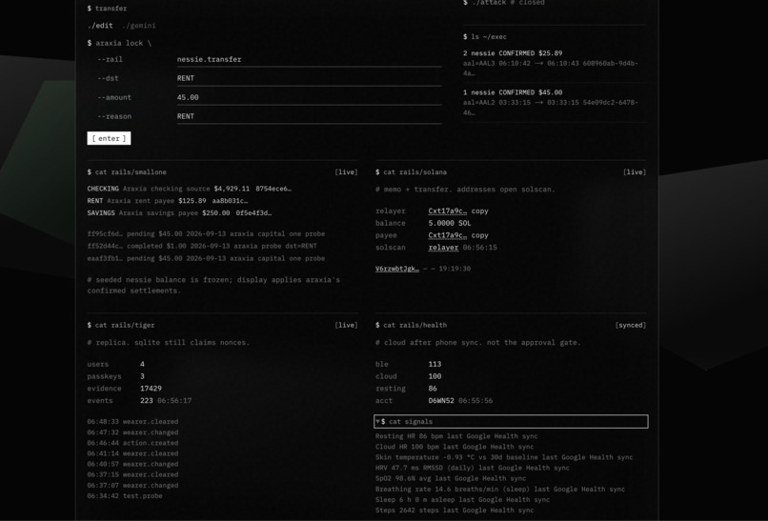
Task: Expand the cat signals disclosure triangle
Action: 377,421
